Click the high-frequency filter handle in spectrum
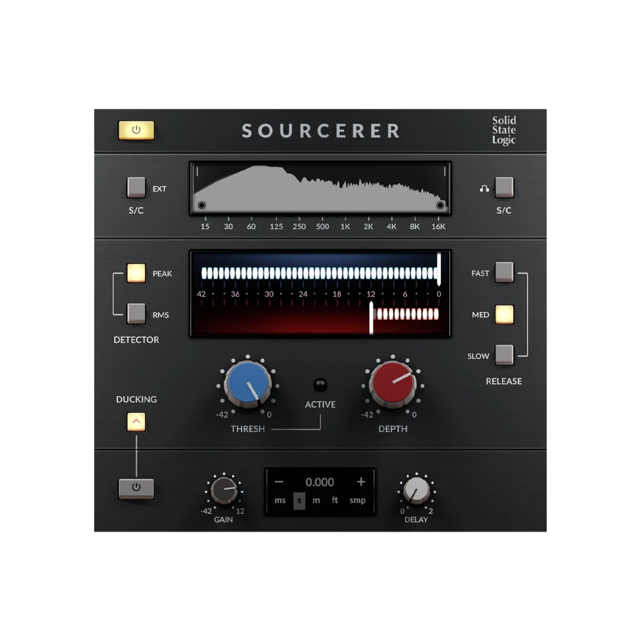Screen dimensions: 641x641 click(x=440, y=205)
